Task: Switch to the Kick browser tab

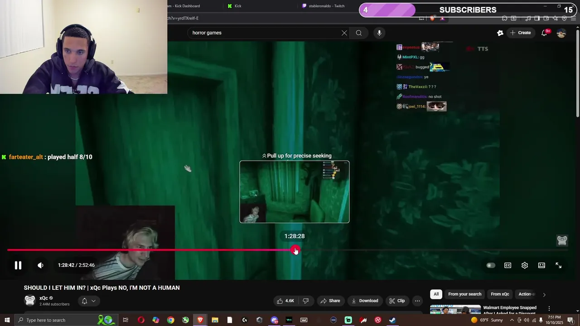Action: (238, 6)
